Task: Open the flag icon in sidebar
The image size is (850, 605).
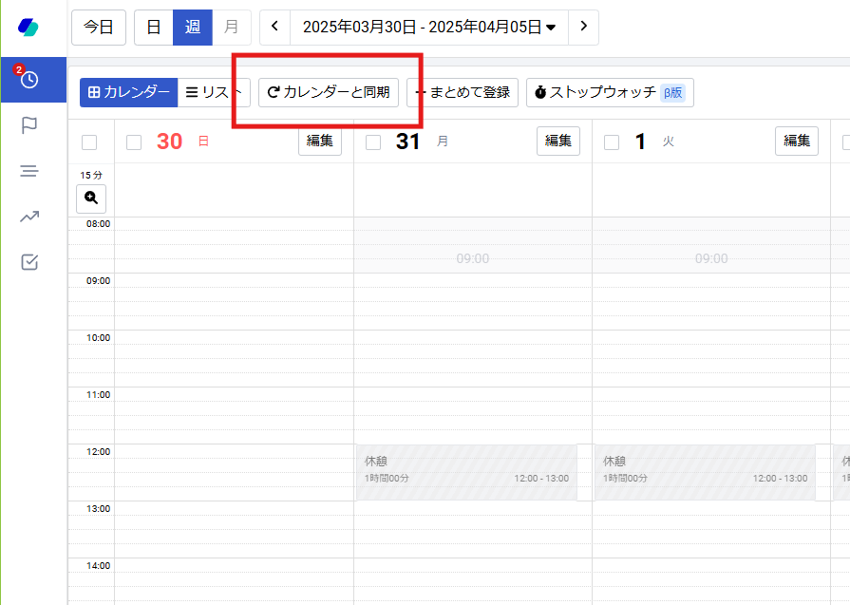Action: (29, 125)
